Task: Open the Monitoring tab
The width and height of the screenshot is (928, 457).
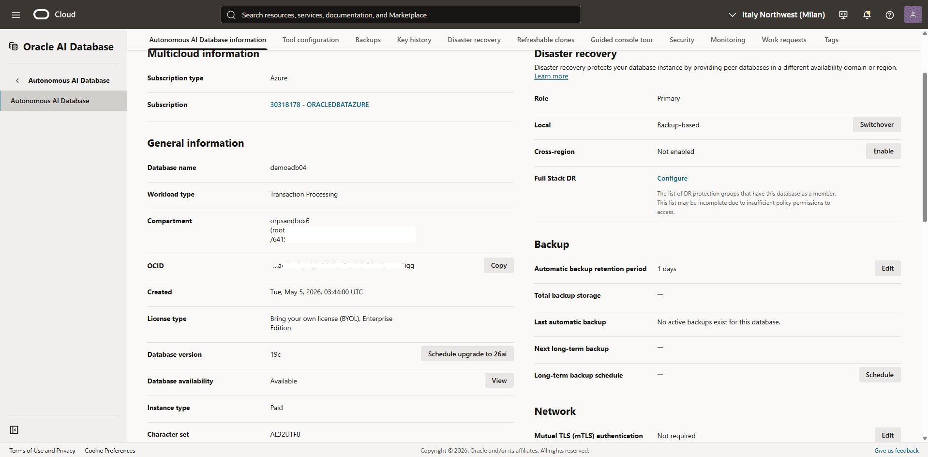Action: coord(728,40)
